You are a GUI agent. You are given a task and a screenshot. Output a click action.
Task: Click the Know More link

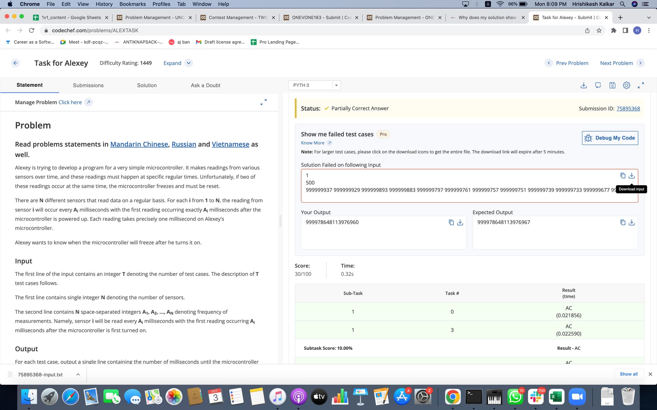coord(312,143)
